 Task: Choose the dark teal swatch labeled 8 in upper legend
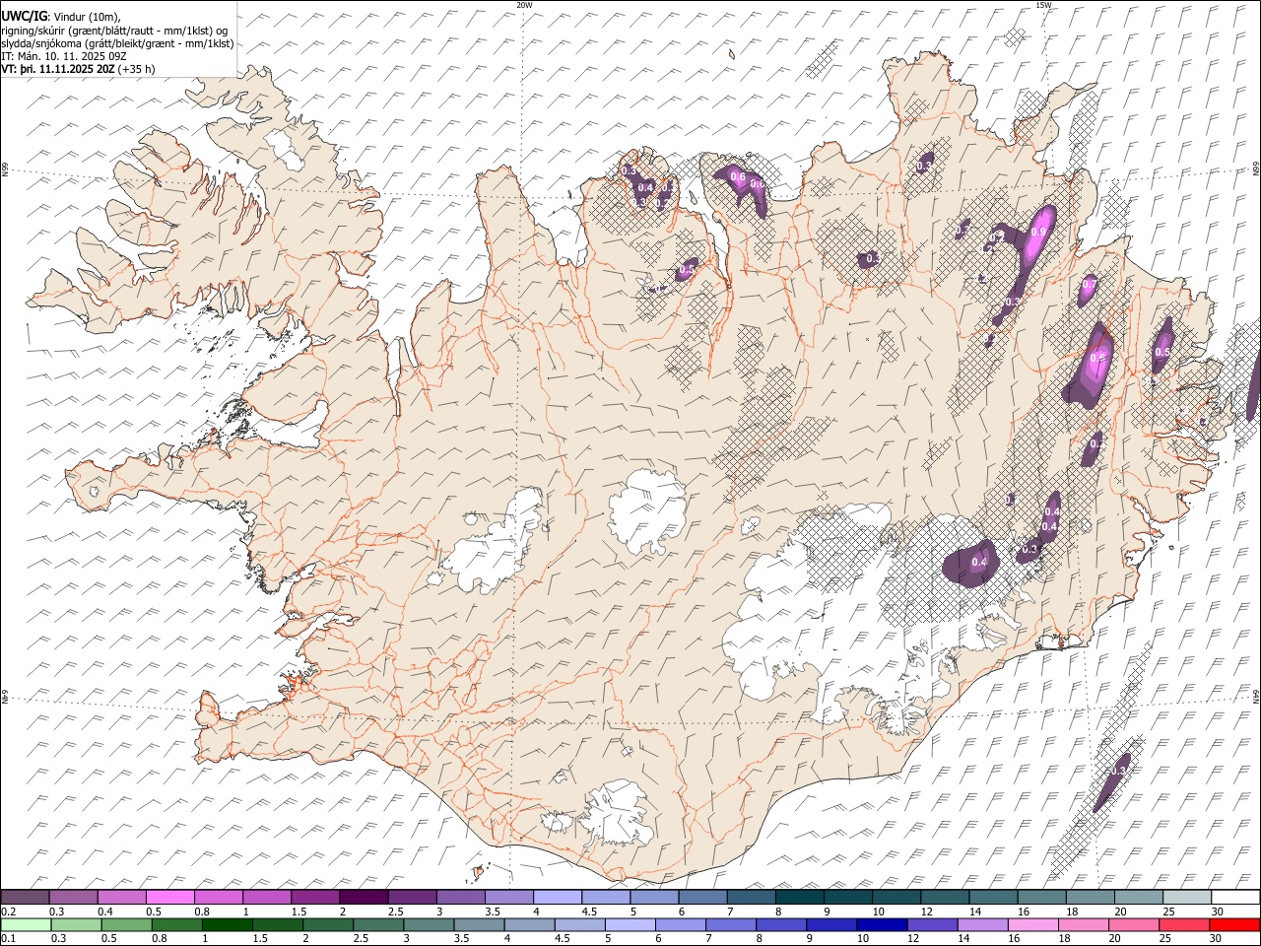(798, 898)
